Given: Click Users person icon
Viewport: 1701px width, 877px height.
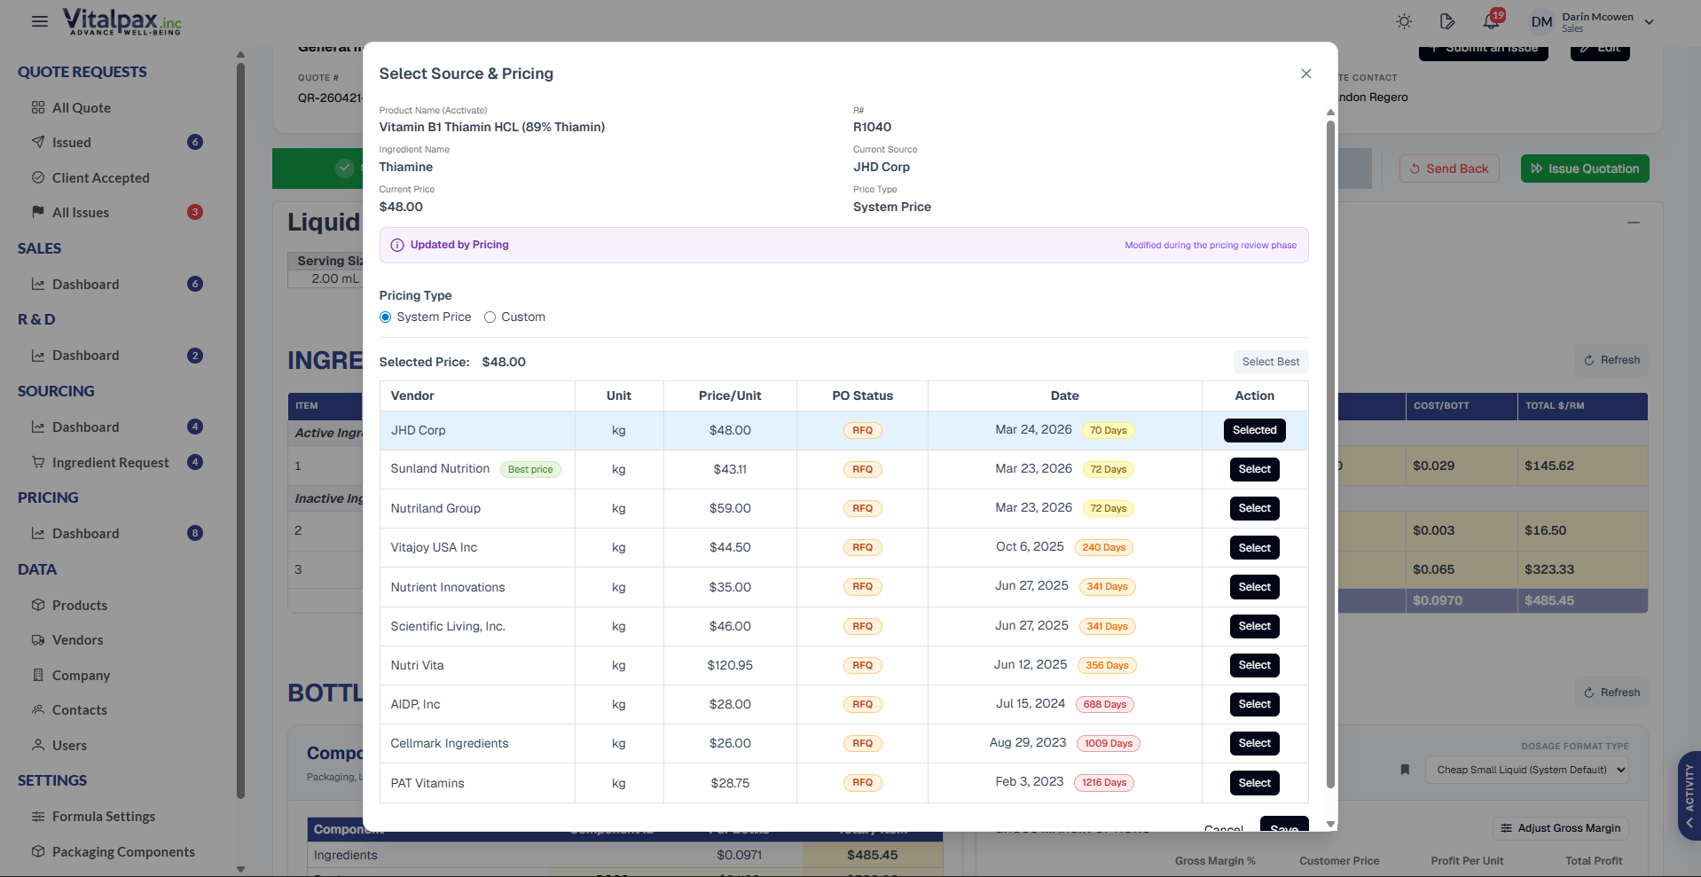Looking at the screenshot, I should [x=38, y=745].
